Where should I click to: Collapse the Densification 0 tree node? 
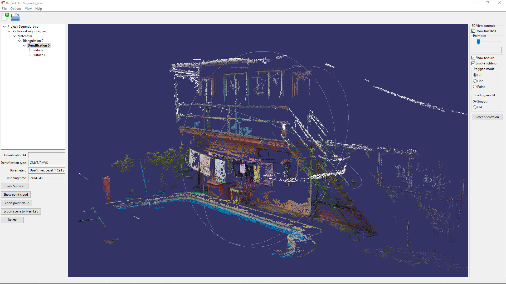[x=24, y=45]
